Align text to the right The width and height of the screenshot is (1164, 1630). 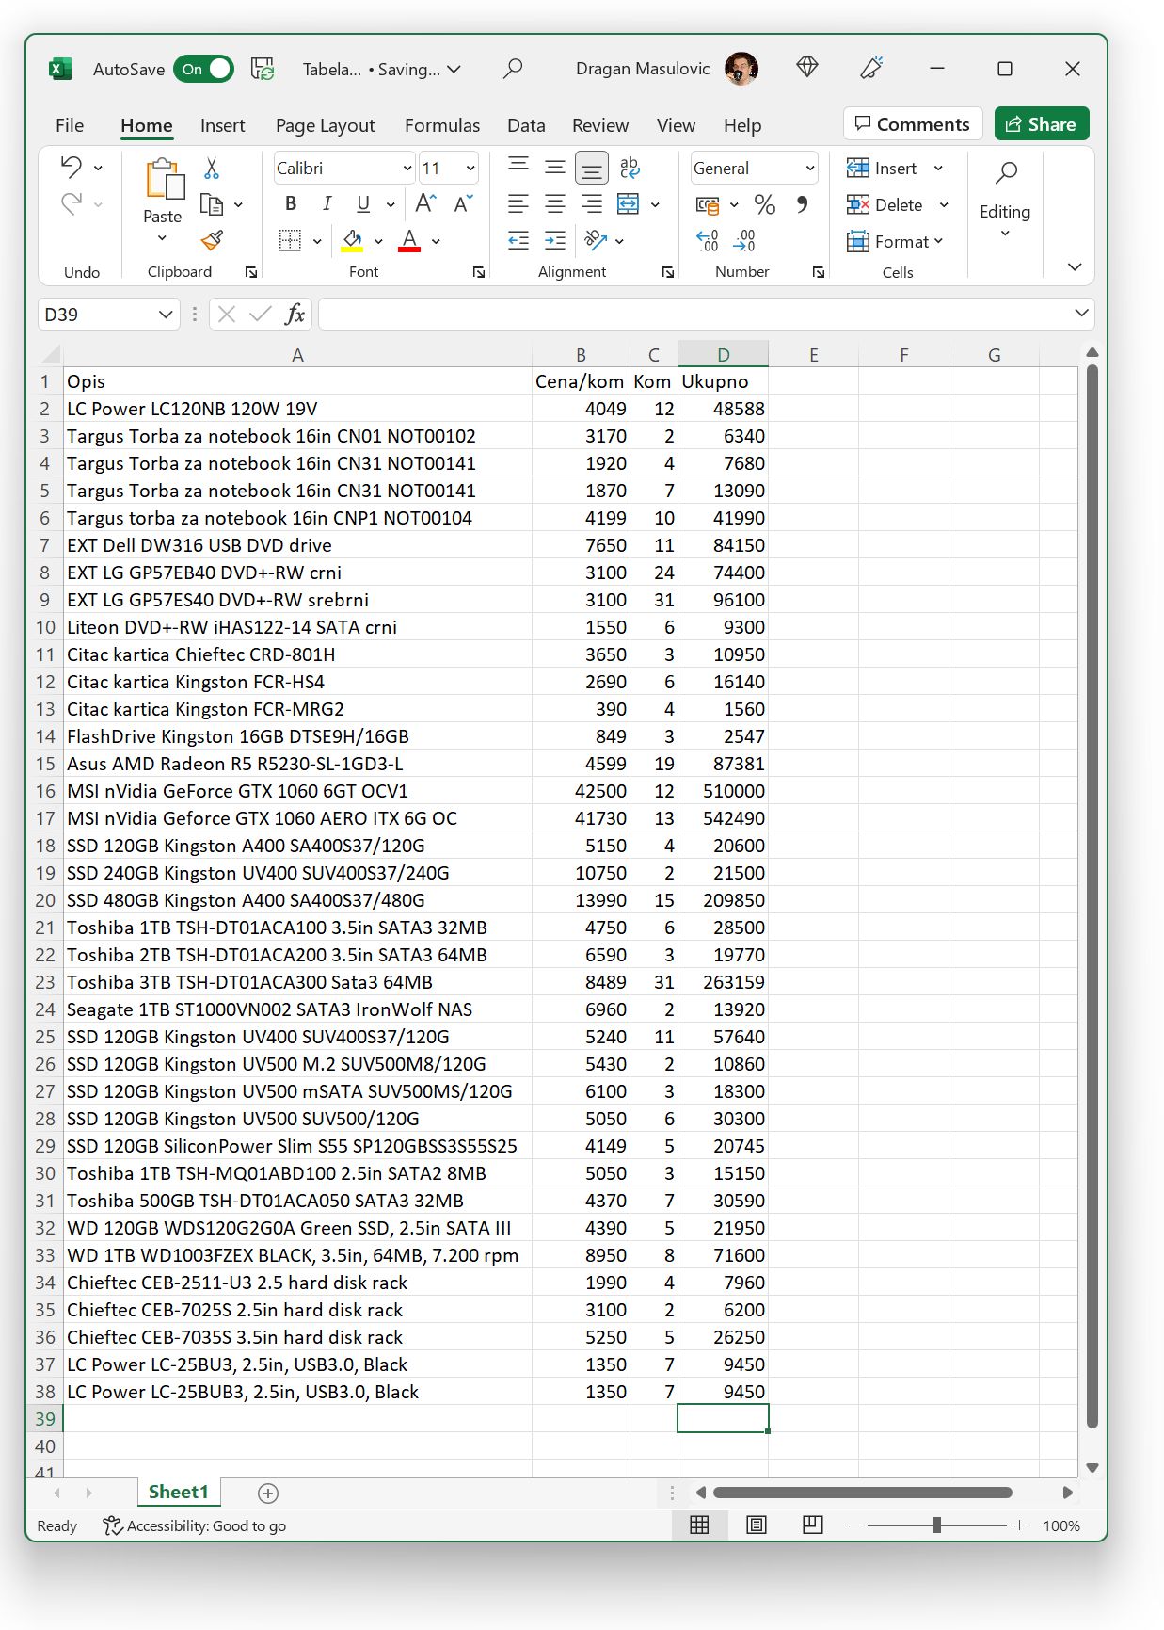(x=592, y=203)
